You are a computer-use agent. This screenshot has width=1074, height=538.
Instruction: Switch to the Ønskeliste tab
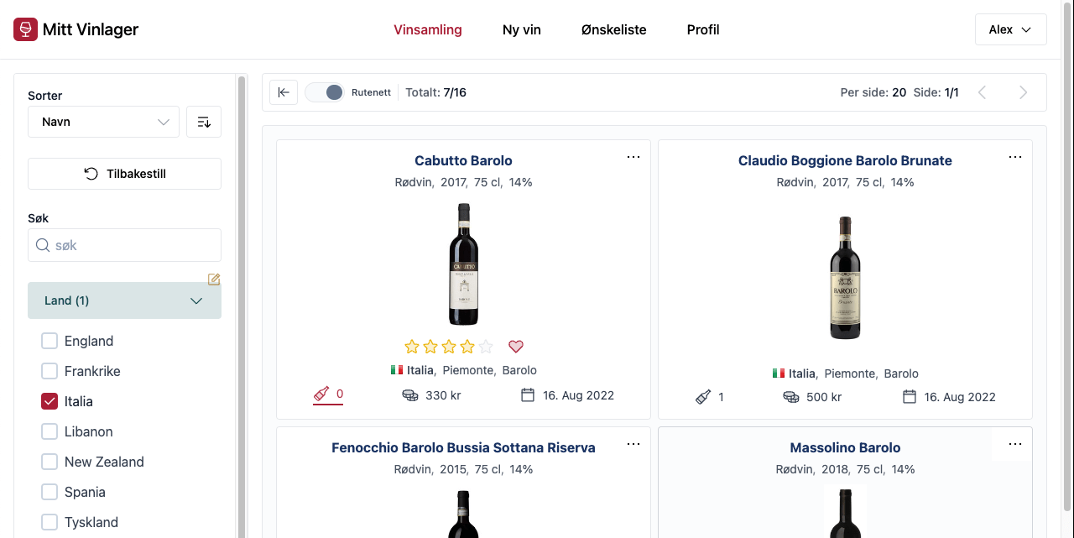pos(613,29)
